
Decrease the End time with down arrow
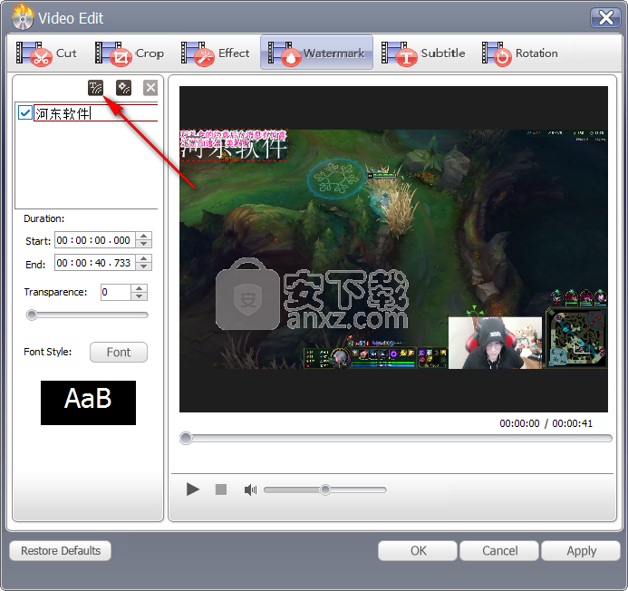tap(144, 266)
